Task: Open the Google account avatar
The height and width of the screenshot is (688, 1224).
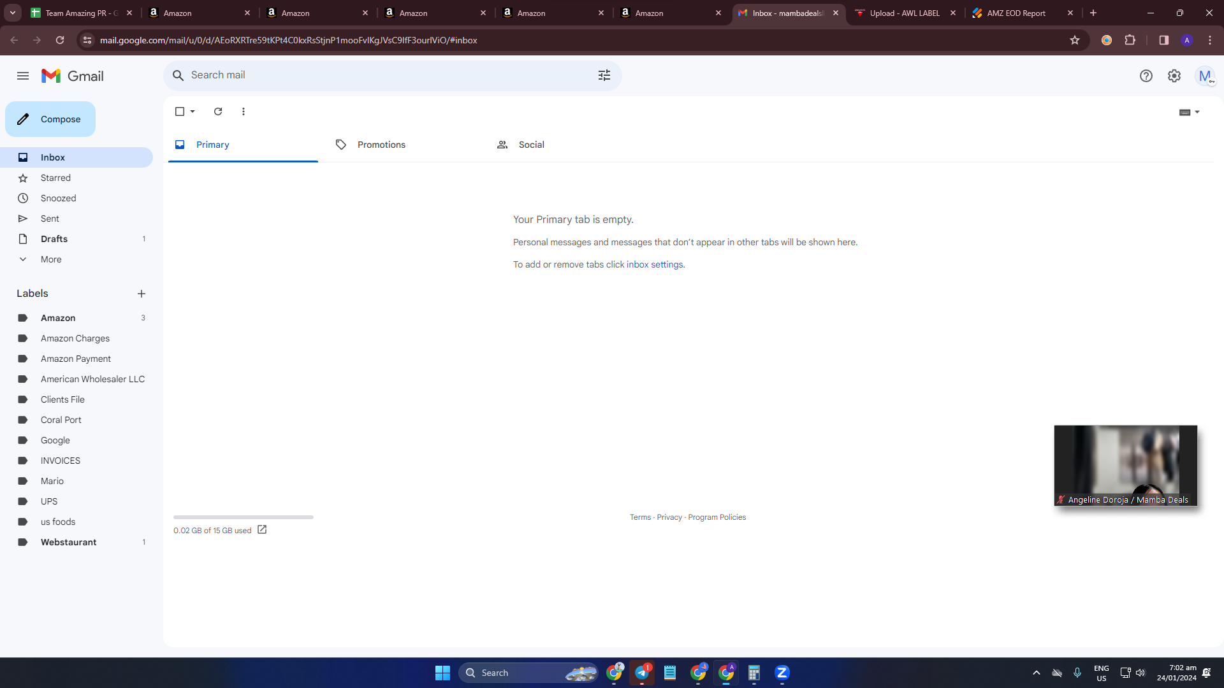Action: click(1204, 76)
